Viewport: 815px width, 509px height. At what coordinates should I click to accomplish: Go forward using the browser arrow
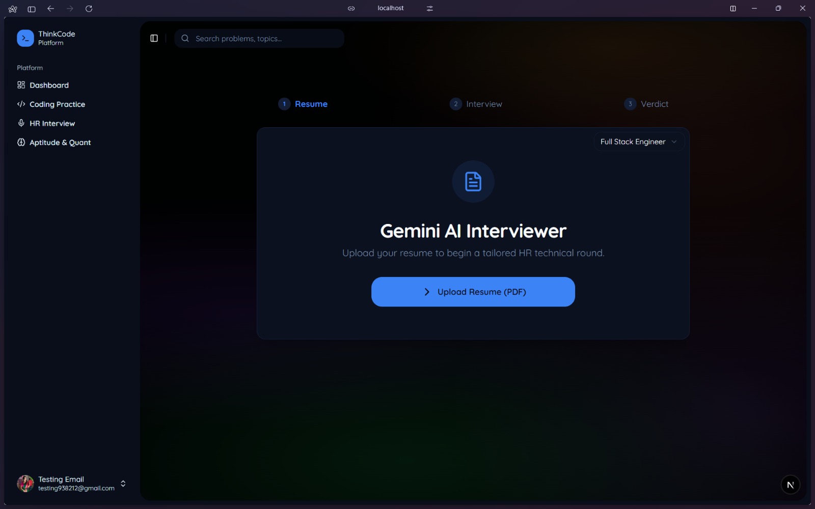tap(70, 9)
